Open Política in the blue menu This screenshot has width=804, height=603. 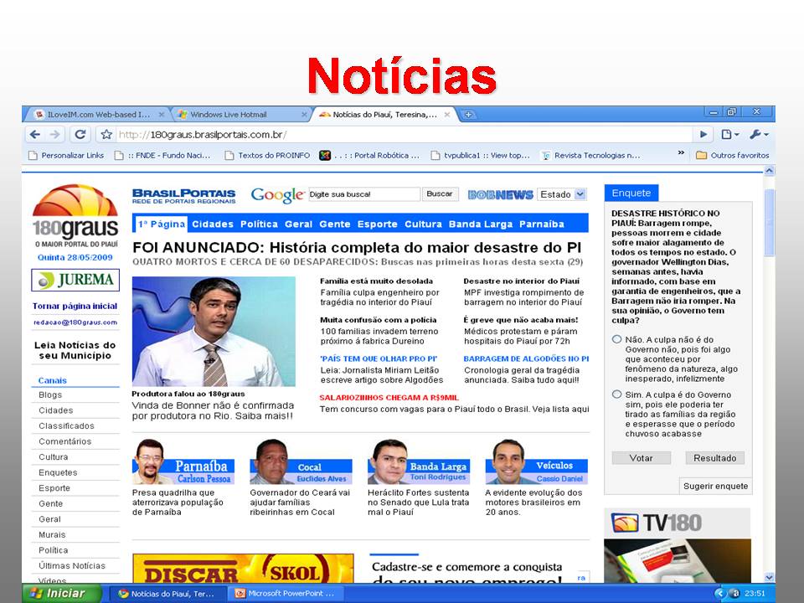[x=259, y=224]
